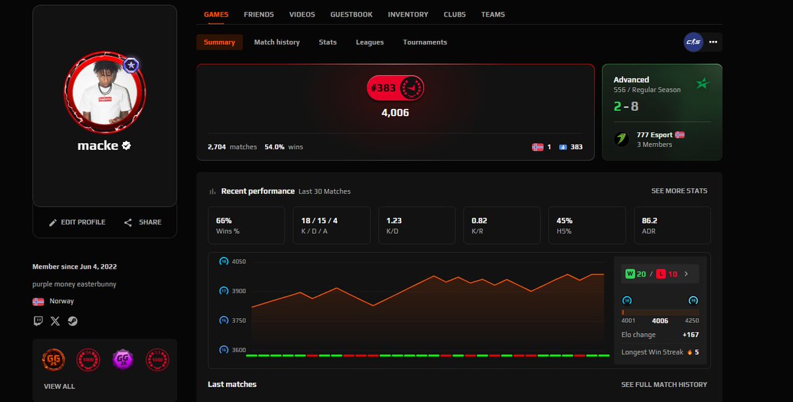The width and height of the screenshot is (793, 402).
Task: Open the Steam profile link icon
Action: coord(72,321)
